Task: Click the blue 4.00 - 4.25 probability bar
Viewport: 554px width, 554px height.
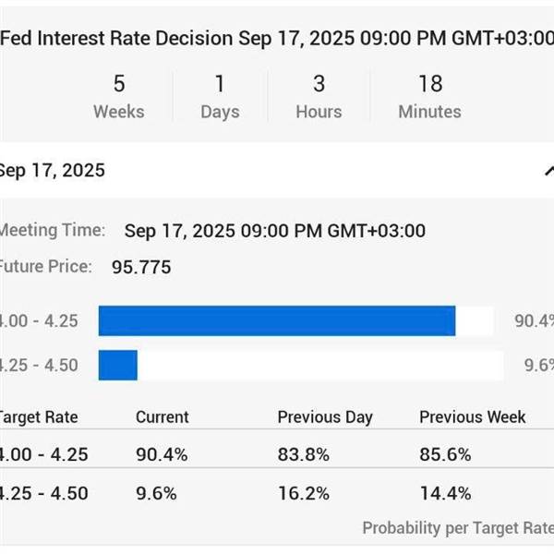Action: [276, 320]
